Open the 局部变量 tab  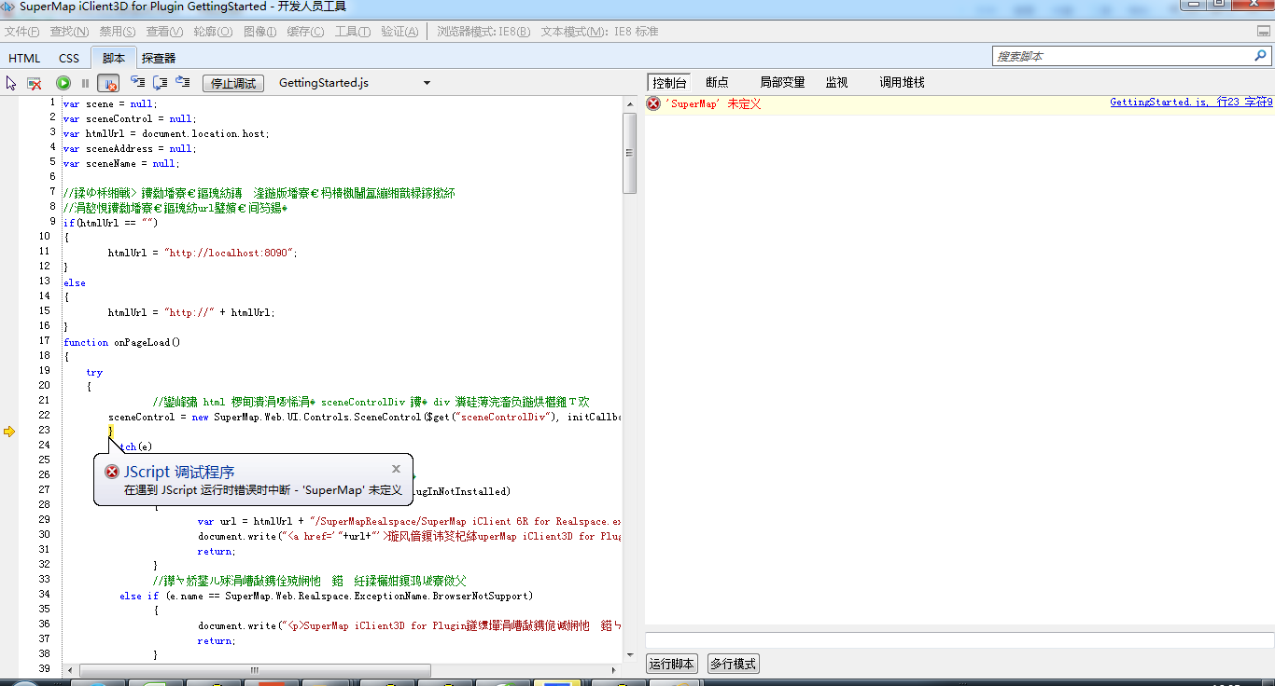click(x=782, y=82)
